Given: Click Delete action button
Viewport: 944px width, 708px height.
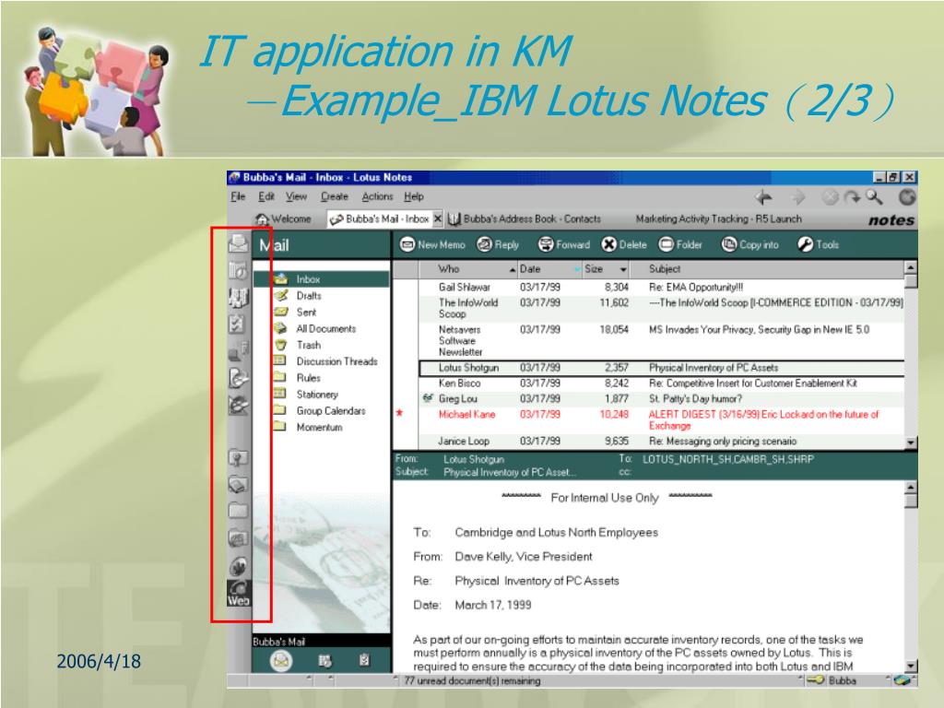Looking at the screenshot, I should coord(624,245).
